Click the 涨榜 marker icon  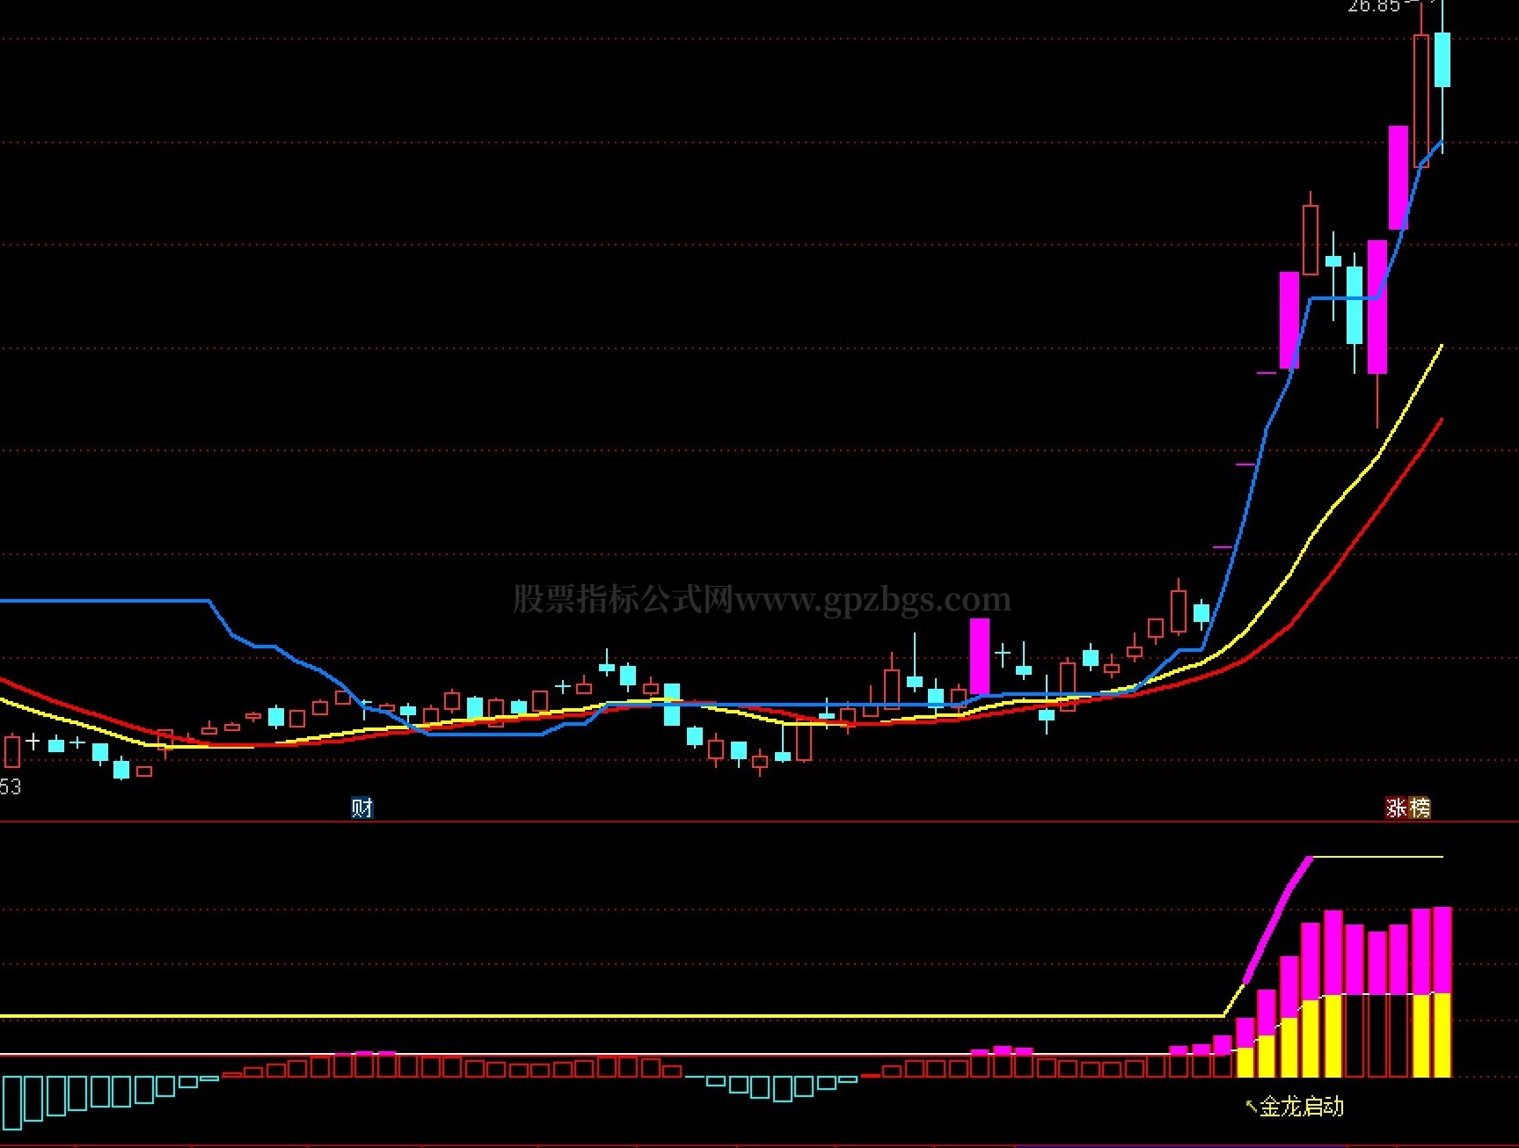click(x=1407, y=808)
